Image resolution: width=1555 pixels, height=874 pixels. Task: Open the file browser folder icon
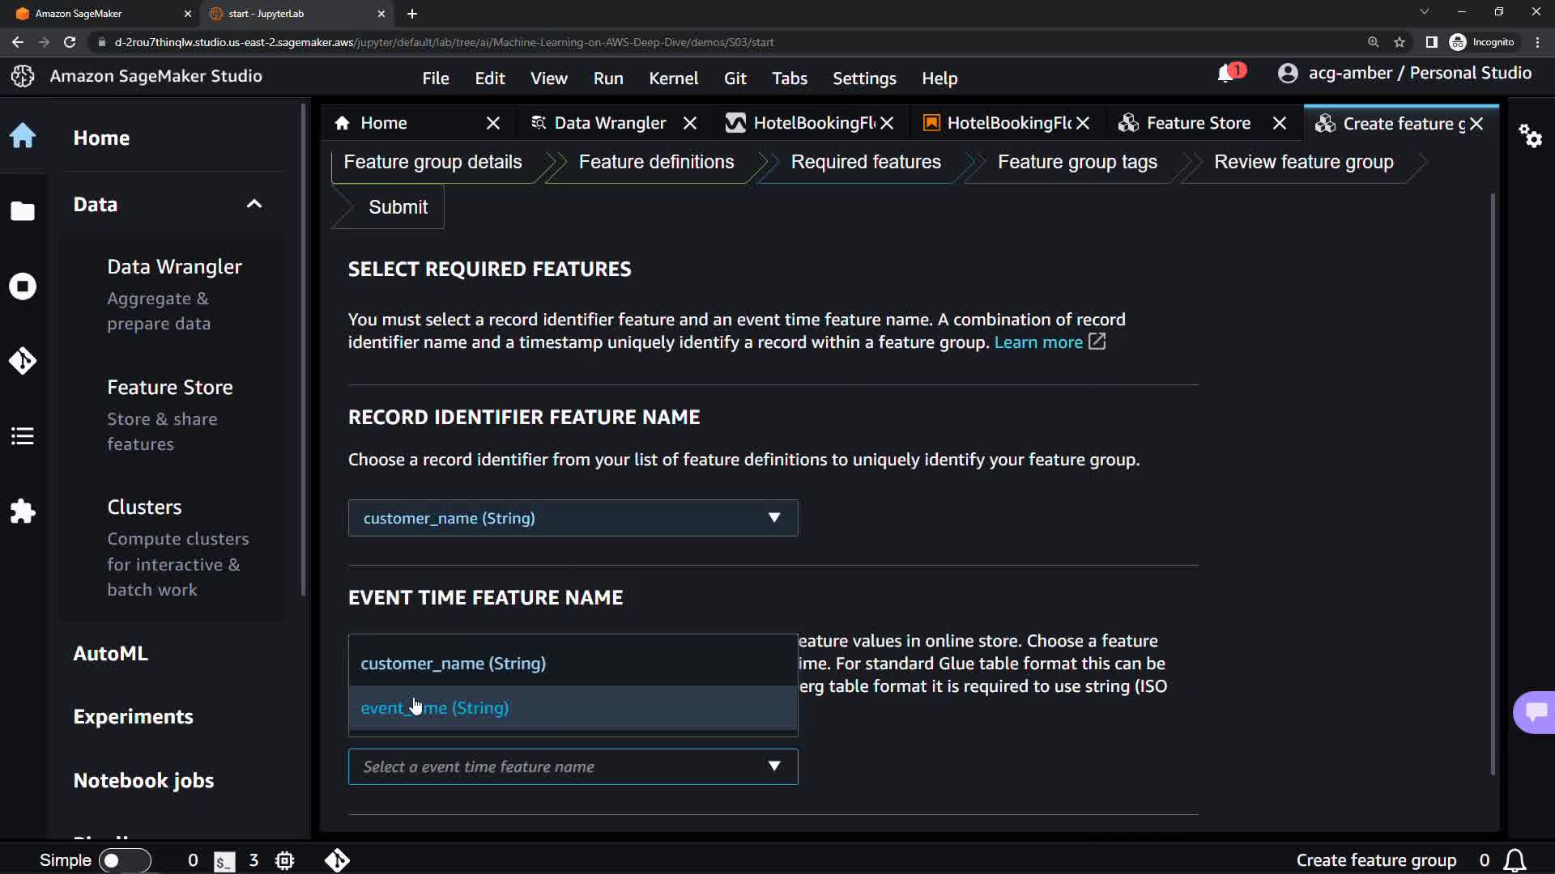[23, 211]
